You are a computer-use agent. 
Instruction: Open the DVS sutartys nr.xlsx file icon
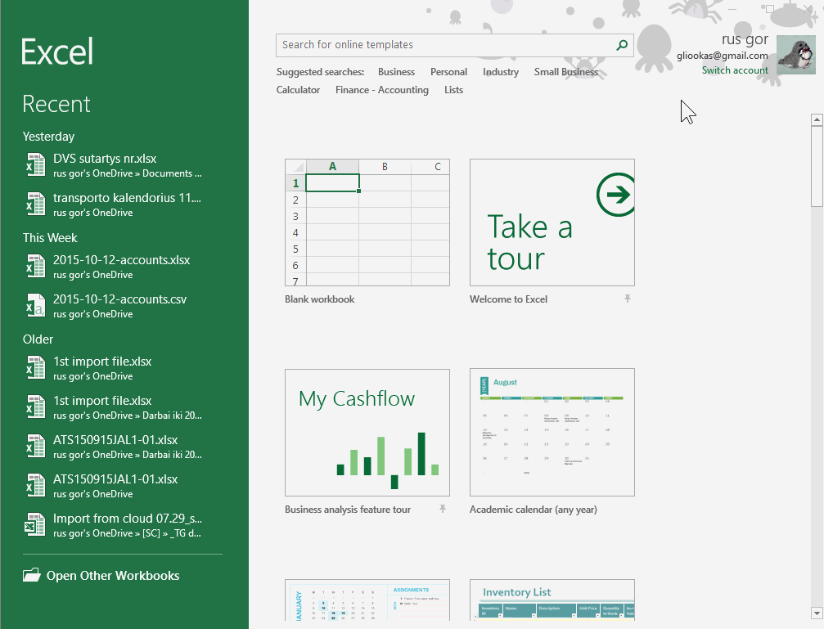[36, 164]
